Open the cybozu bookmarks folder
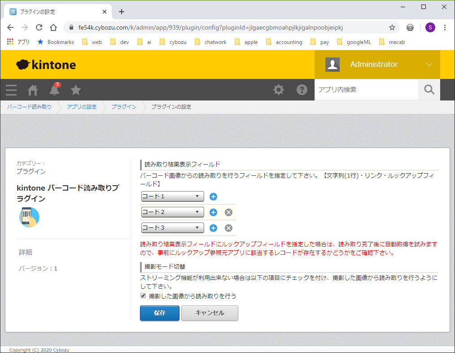 [x=173, y=42]
